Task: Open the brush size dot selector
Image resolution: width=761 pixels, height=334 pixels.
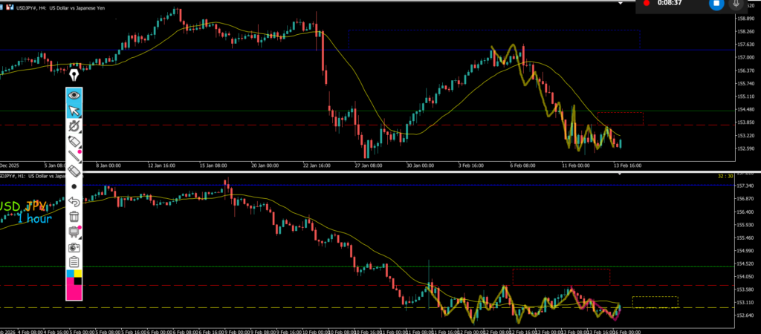Action: click(x=74, y=186)
